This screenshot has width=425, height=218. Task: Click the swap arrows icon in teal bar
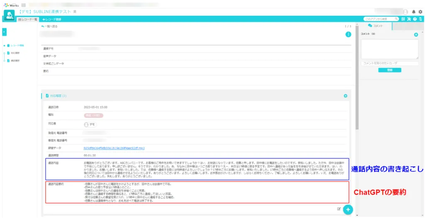[420, 19]
